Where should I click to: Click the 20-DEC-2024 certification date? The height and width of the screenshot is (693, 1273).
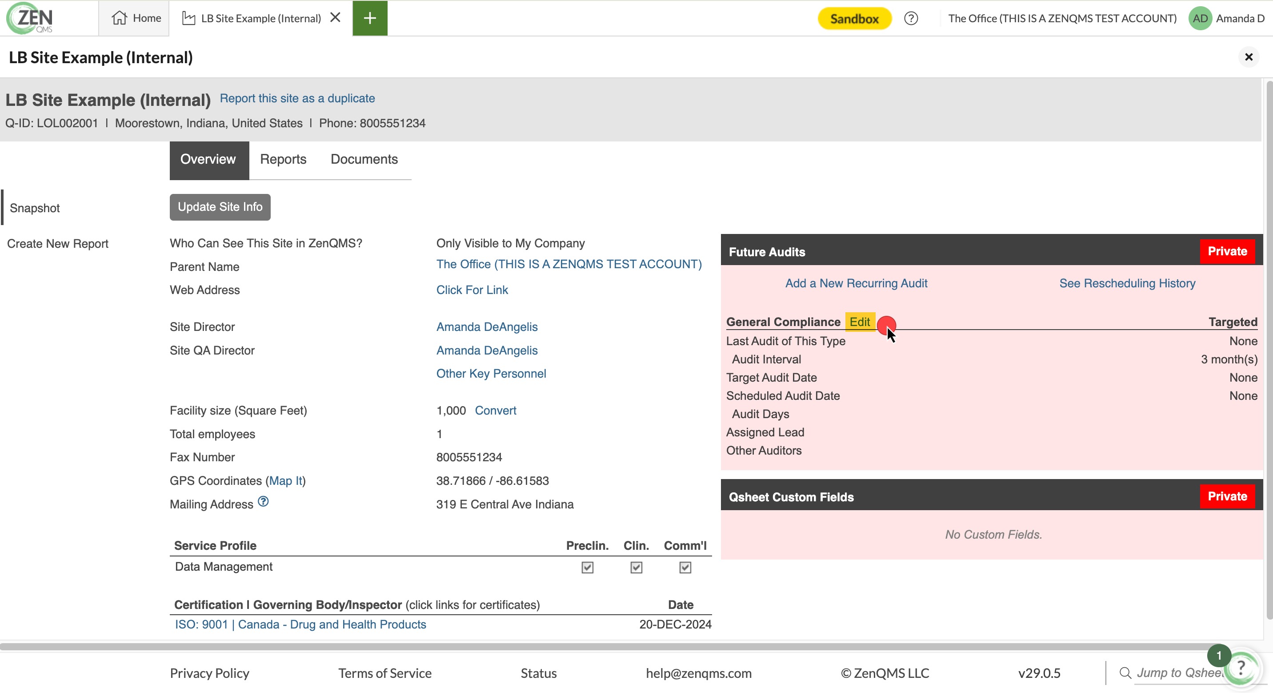pos(675,624)
